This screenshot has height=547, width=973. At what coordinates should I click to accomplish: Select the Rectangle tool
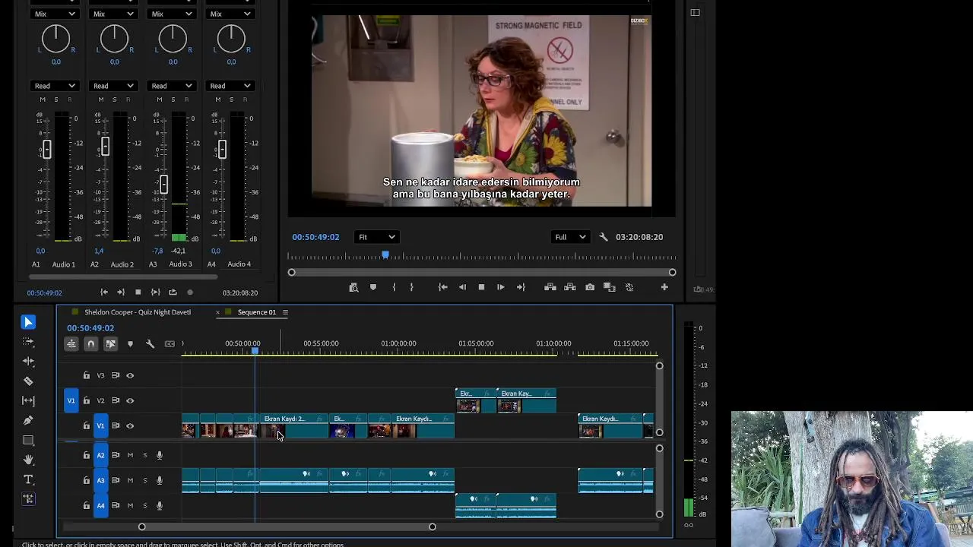28,440
